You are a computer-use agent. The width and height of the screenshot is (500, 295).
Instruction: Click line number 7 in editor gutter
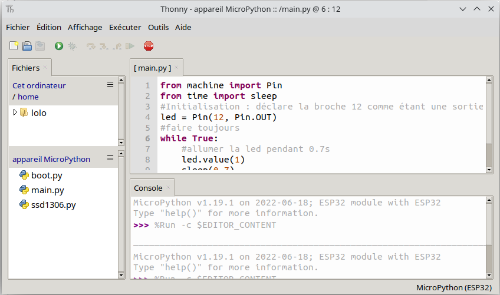pos(147,149)
